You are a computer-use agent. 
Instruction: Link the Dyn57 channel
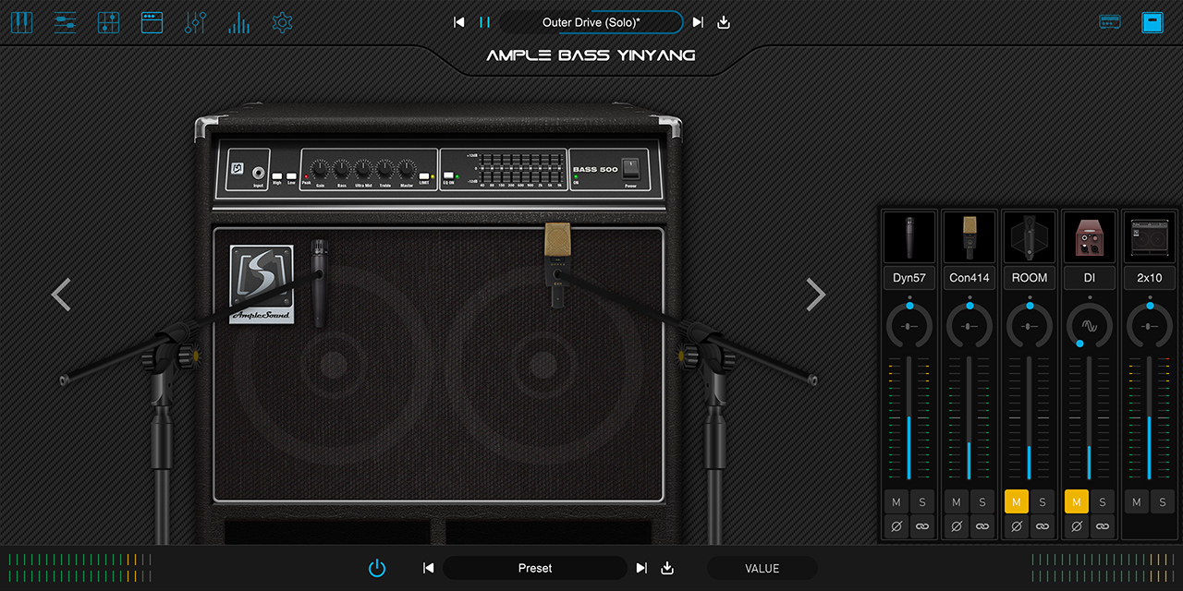(x=922, y=527)
